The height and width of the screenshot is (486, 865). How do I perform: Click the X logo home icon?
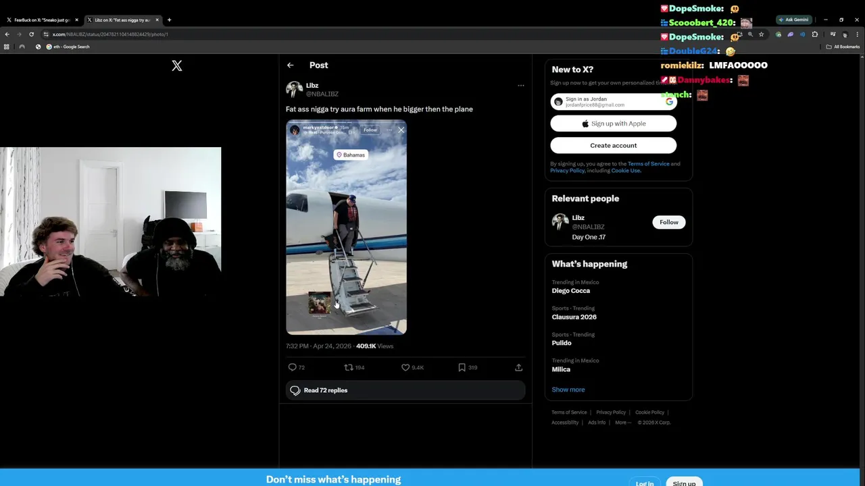click(x=176, y=65)
